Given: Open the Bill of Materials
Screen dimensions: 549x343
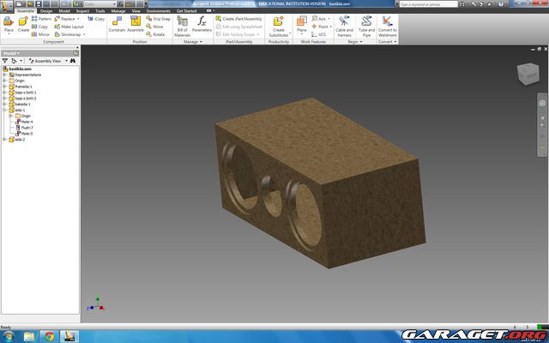Looking at the screenshot, I should click(x=183, y=26).
